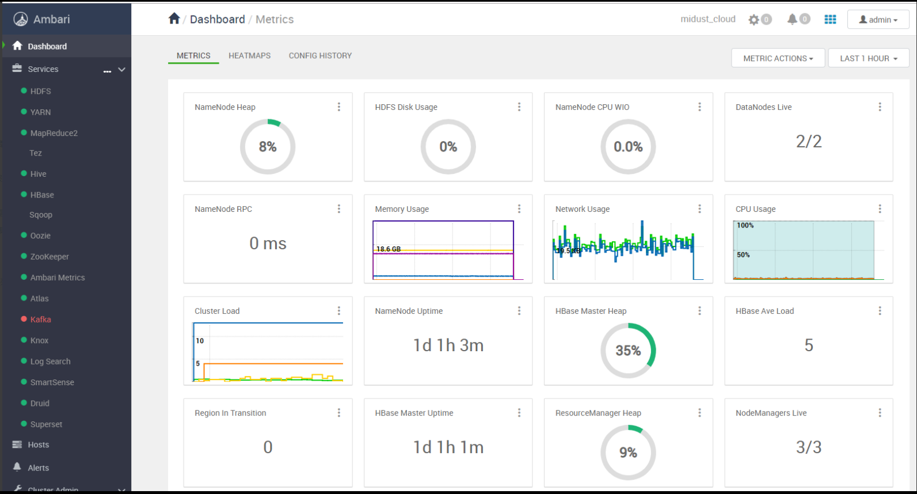This screenshot has height=494, width=917.
Task: Open the YARN service
Action: [40, 112]
